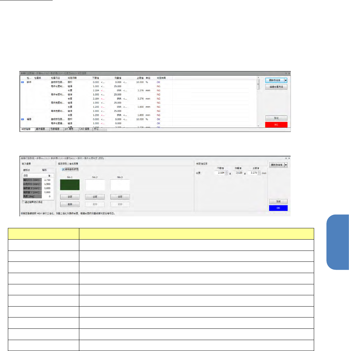Screen dimensions: 349x351
Task: Open dropdown arrow of lower 更新存储库 button
Action: (x=286, y=165)
